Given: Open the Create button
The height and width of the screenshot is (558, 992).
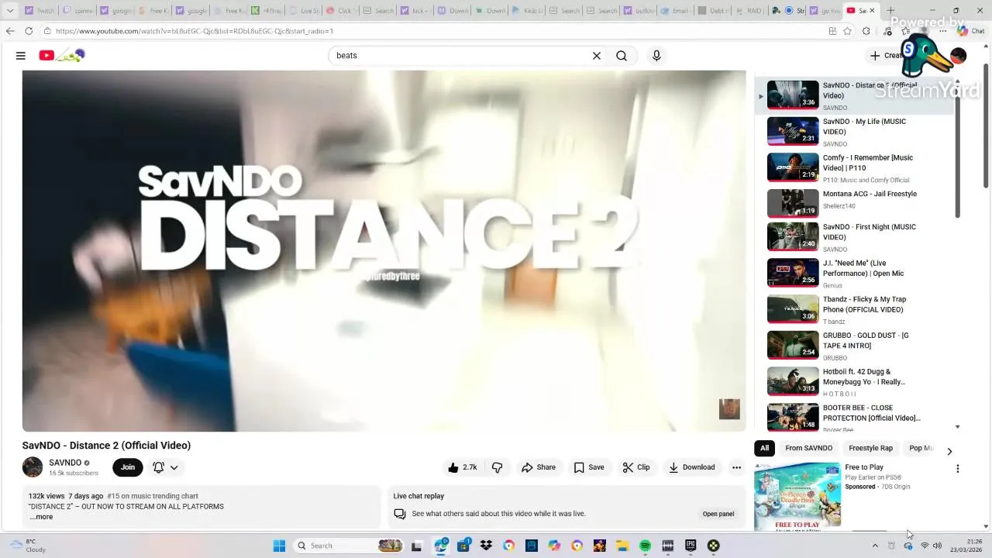Looking at the screenshot, I should pos(888,56).
